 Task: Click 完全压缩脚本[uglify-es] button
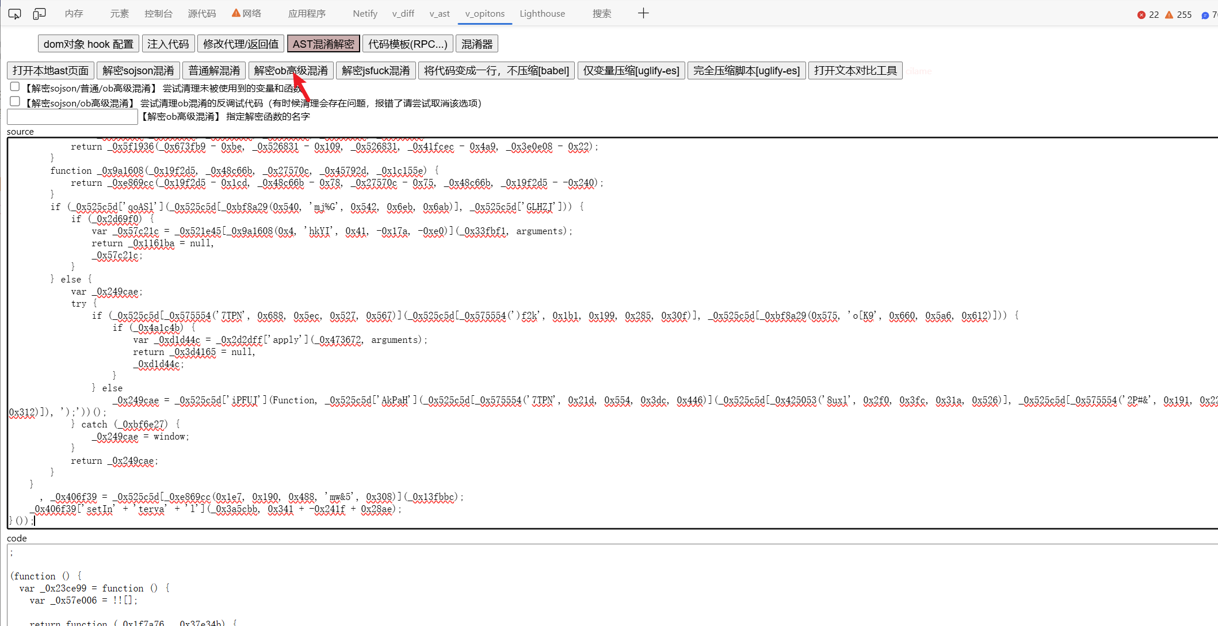746,70
